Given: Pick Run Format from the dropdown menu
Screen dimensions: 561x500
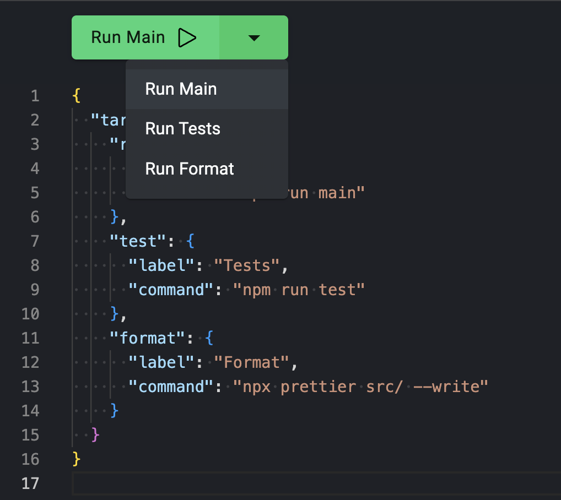Looking at the screenshot, I should coord(190,169).
